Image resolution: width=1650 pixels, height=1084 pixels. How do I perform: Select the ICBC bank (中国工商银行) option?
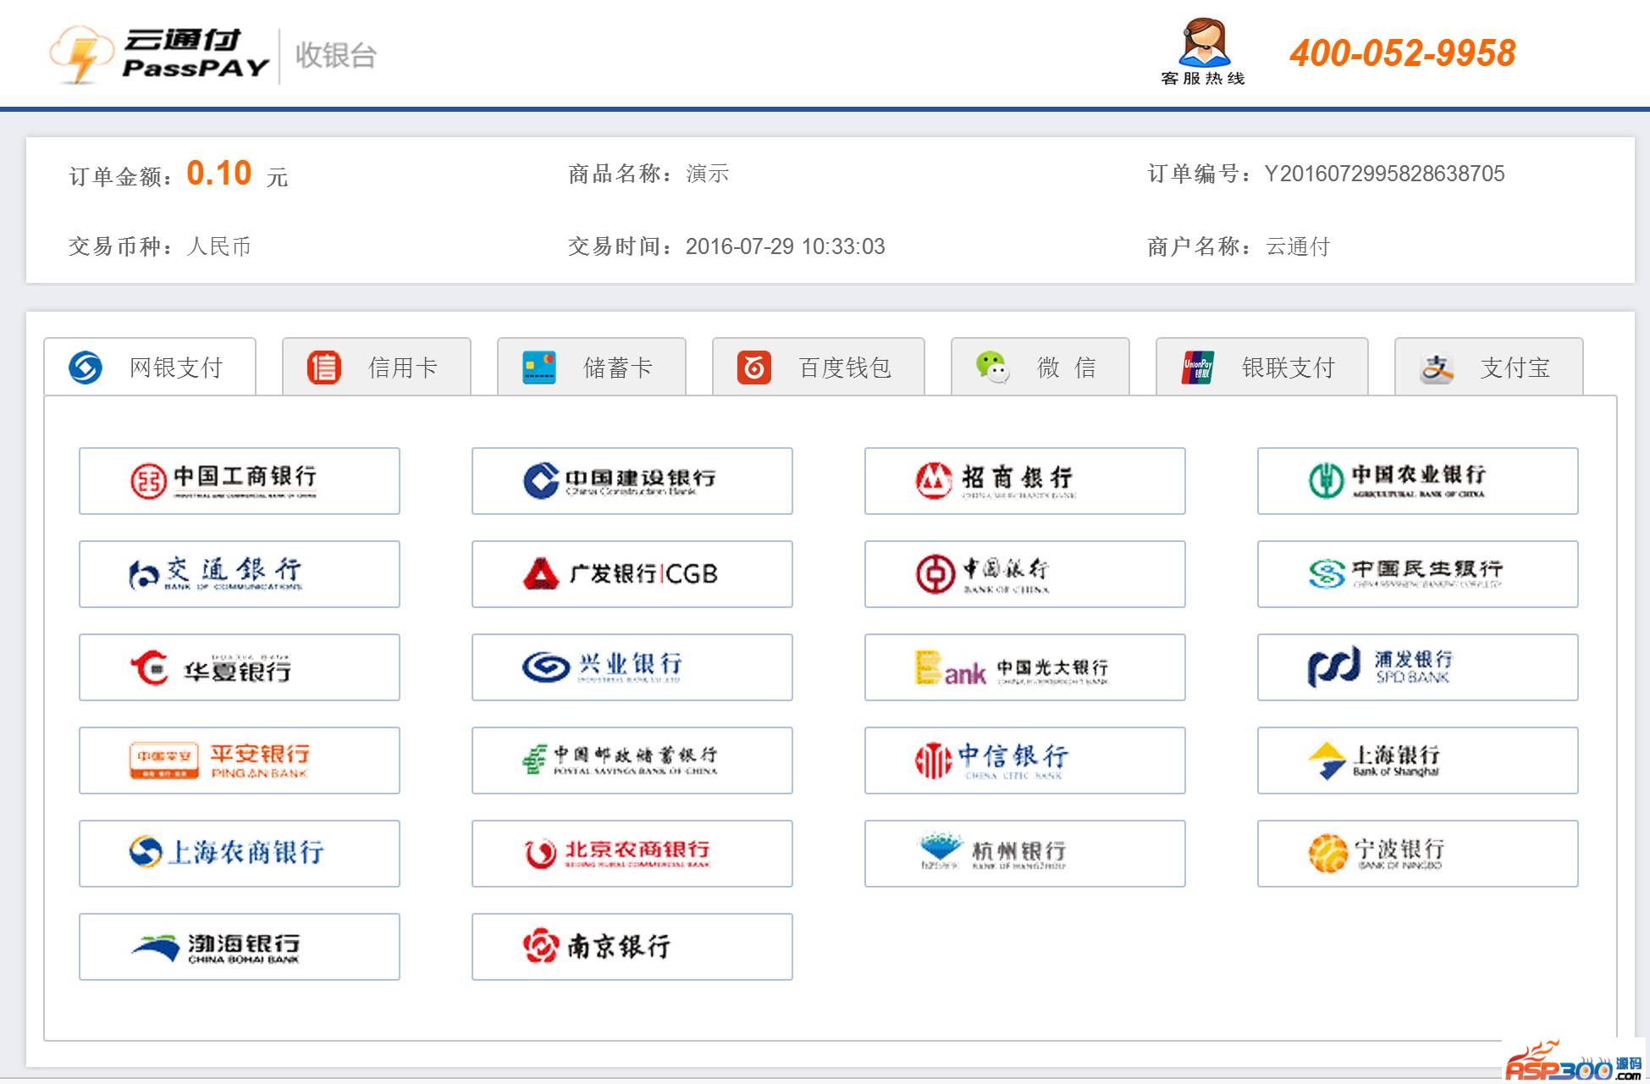tap(239, 481)
